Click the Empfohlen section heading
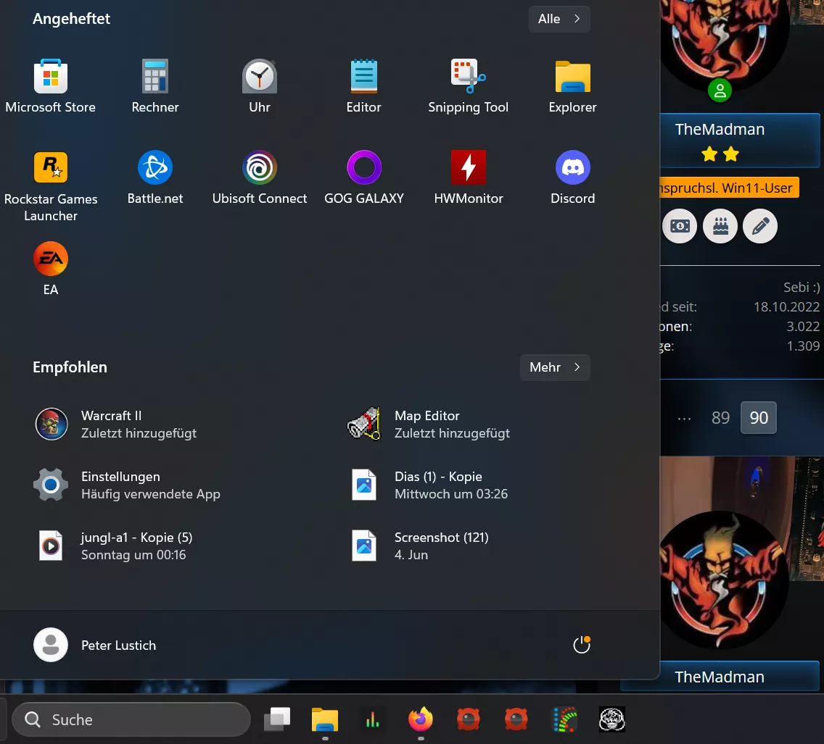Screen dimensions: 824x744 [70, 367]
